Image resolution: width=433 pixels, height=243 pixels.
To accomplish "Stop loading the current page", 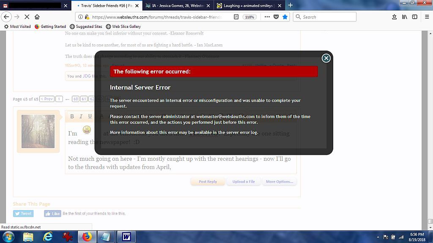I will pos(27,17).
